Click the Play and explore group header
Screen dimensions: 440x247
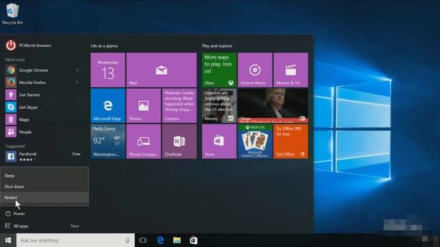tap(217, 46)
